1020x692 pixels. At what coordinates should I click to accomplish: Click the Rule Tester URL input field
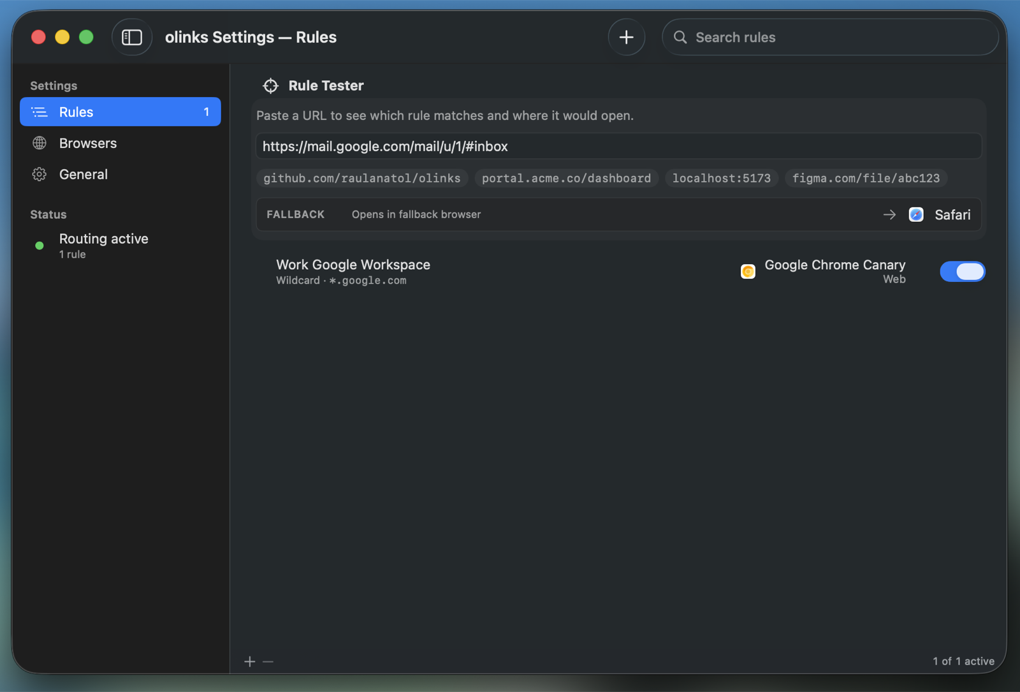[x=619, y=146]
